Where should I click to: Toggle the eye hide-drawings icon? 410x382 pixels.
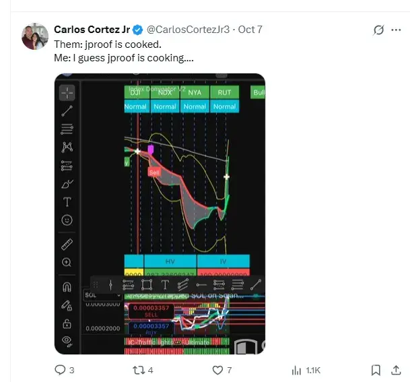tap(67, 341)
